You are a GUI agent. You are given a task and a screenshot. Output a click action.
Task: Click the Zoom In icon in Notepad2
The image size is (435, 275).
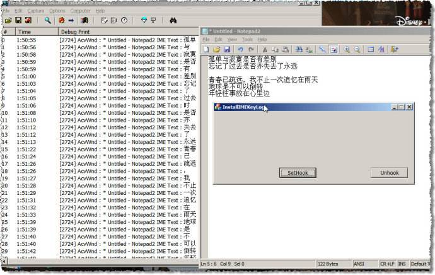tap(347, 49)
